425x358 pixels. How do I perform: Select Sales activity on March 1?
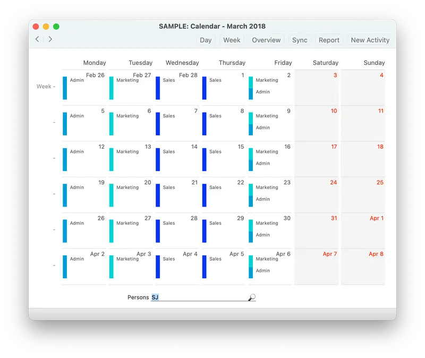coord(215,80)
